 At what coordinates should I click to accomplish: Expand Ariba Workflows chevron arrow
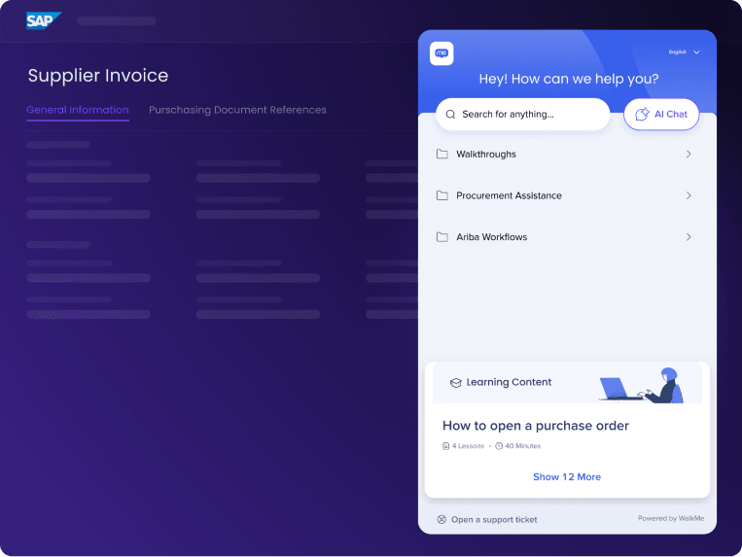(x=689, y=237)
